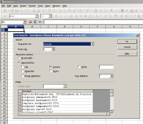Click the Export as PDF icon
The image size is (143, 124).
(x=34, y=11)
